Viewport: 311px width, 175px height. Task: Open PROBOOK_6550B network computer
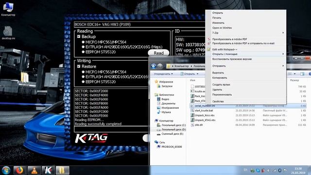coord(172,147)
